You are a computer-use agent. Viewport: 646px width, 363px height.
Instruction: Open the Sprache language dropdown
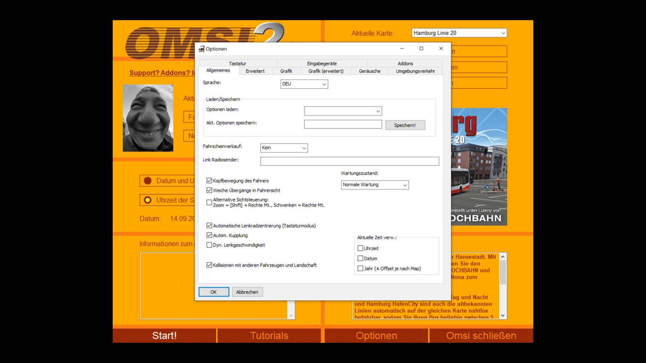click(x=304, y=84)
